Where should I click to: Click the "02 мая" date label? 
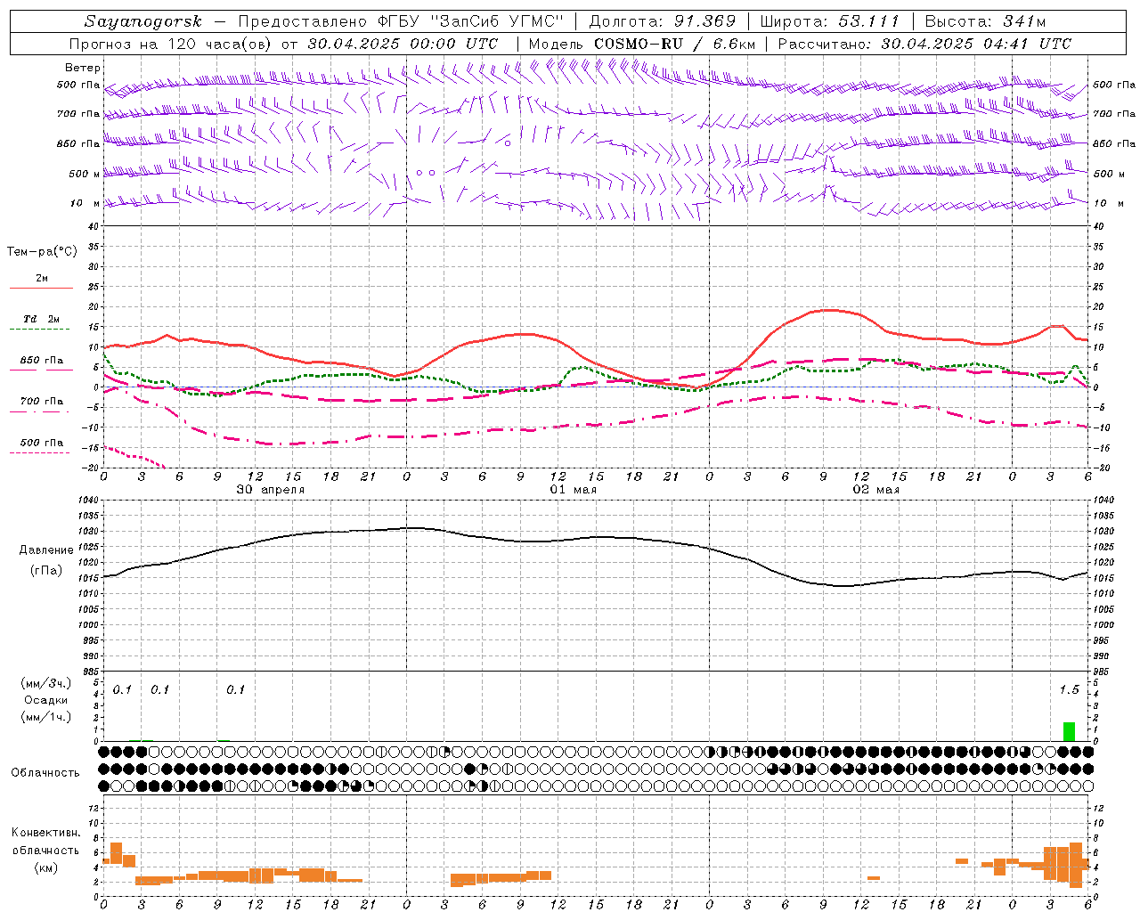click(x=876, y=490)
